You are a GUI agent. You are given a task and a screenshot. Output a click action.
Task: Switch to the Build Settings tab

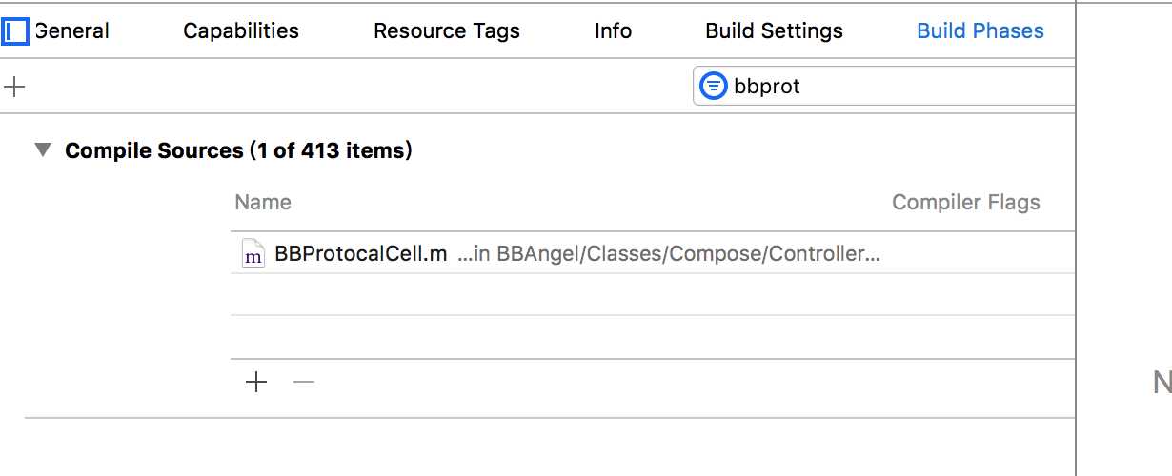(774, 30)
